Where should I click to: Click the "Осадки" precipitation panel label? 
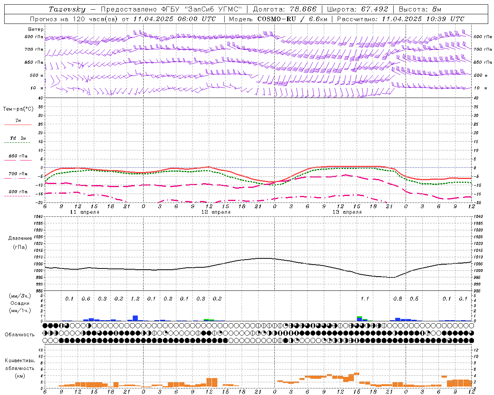point(20,303)
